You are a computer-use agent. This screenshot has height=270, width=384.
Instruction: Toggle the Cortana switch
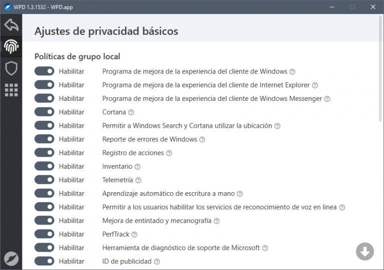[x=44, y=112]
